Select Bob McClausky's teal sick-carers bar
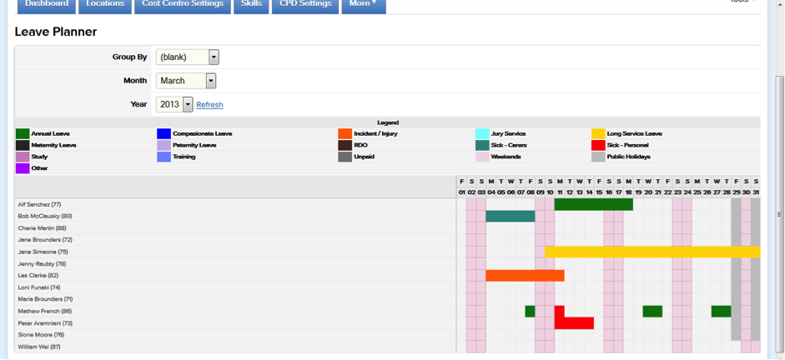The image size is (785, 360). tap(511, 217)
